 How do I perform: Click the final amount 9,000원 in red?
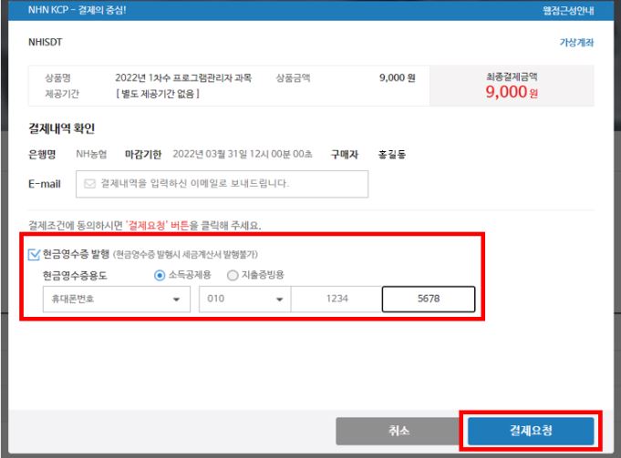click(512, 92)
